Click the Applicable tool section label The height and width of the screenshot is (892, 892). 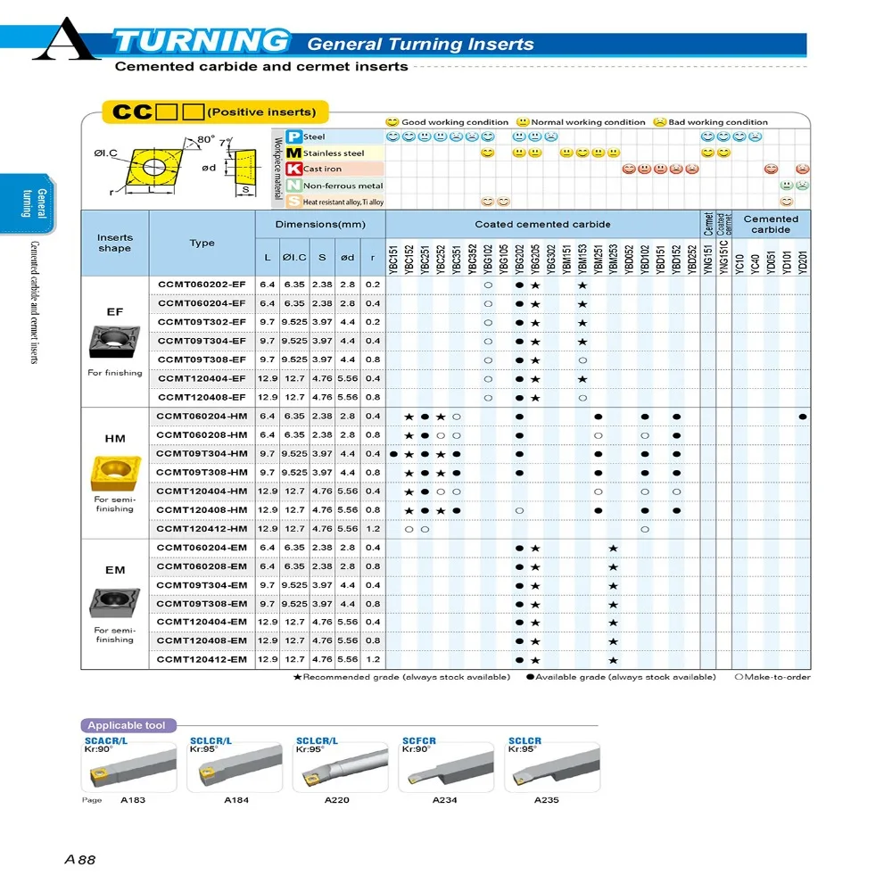pyautogui.click(x=128, y=725)
